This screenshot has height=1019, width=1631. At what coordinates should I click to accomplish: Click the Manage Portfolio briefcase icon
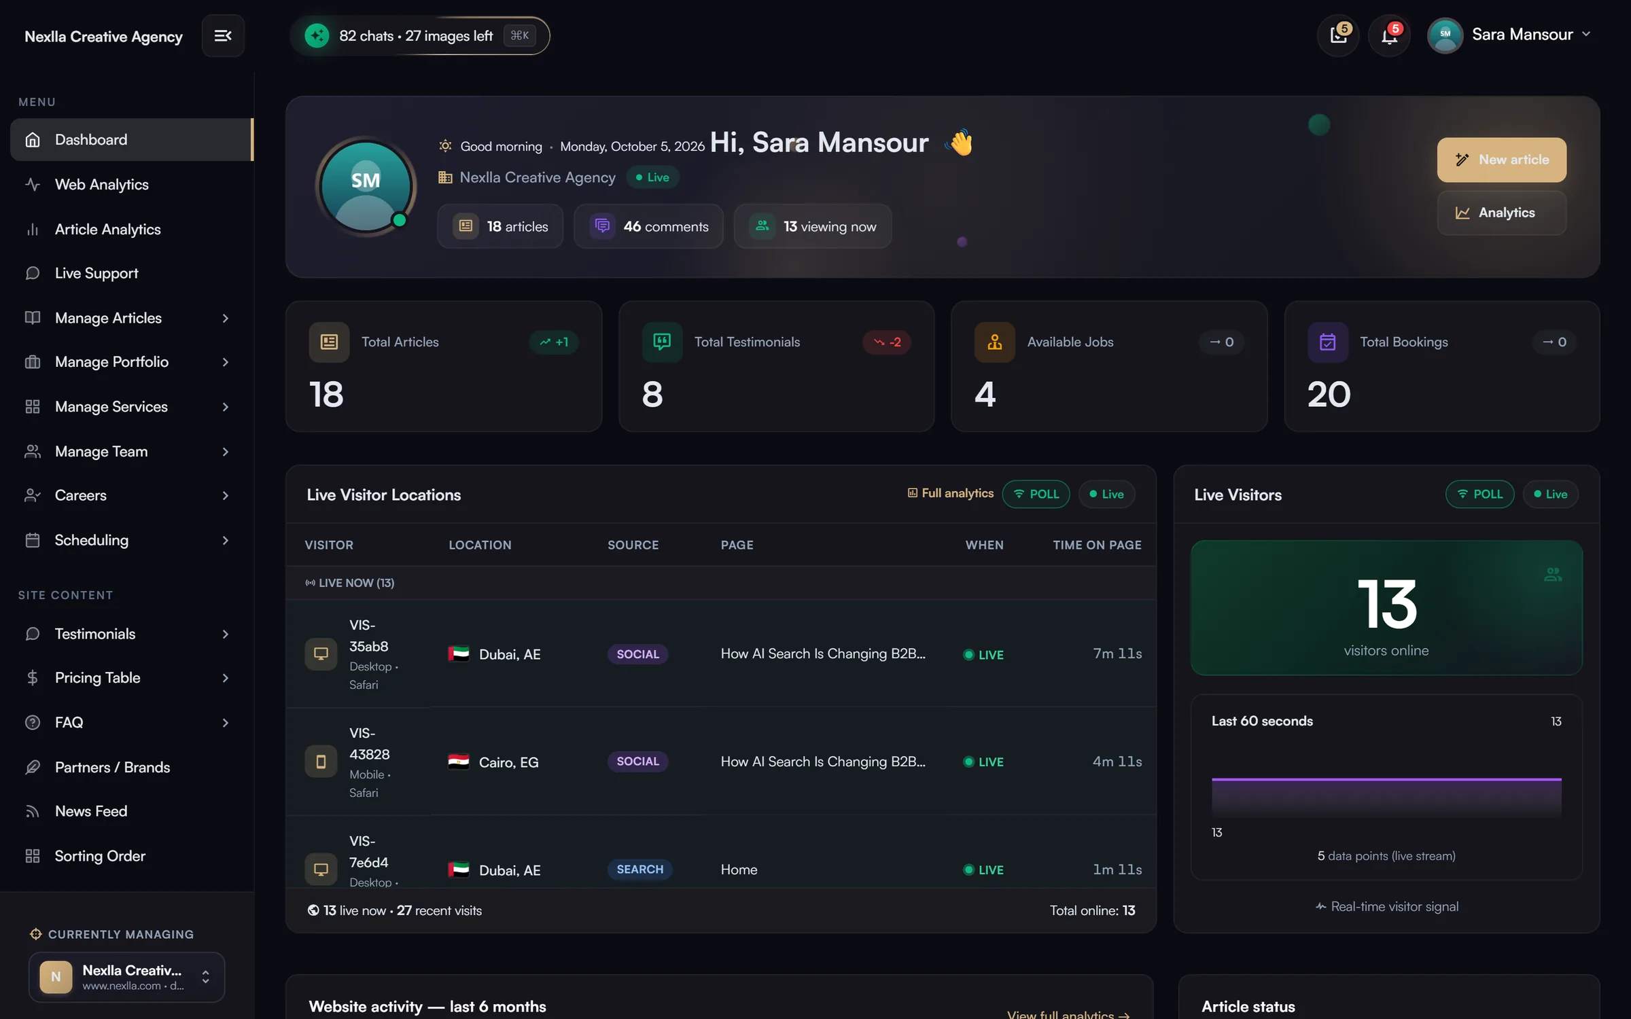click(33, 361)
